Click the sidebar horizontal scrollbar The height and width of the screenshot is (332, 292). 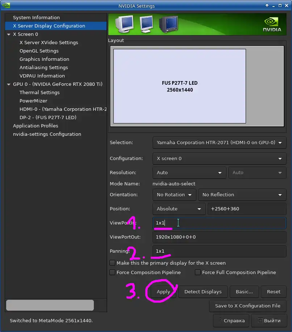50,305
